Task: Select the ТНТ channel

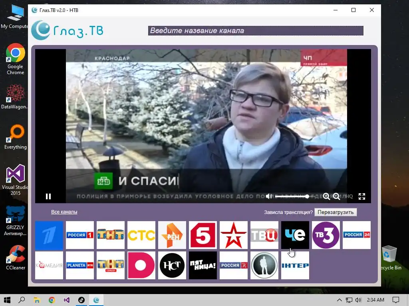Action: 111,235
